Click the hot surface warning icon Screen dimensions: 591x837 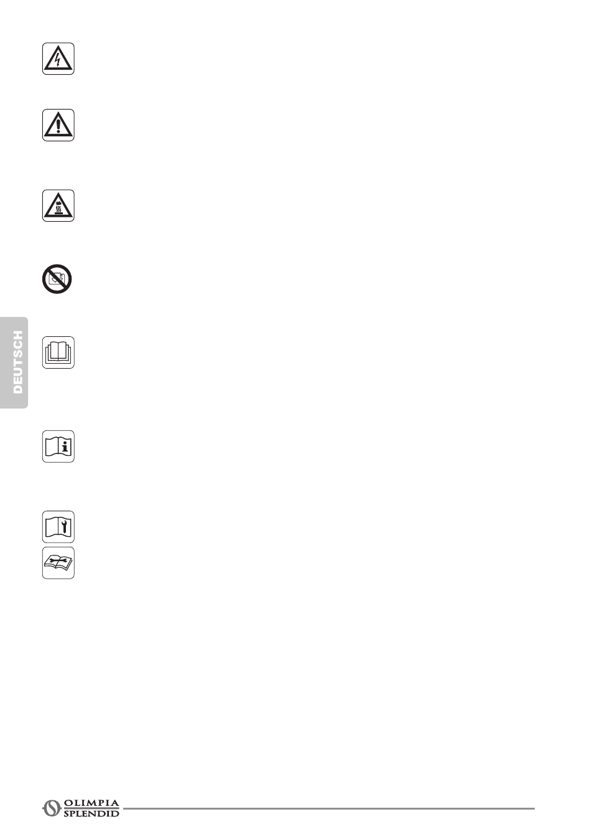click(x=58, y=206)
